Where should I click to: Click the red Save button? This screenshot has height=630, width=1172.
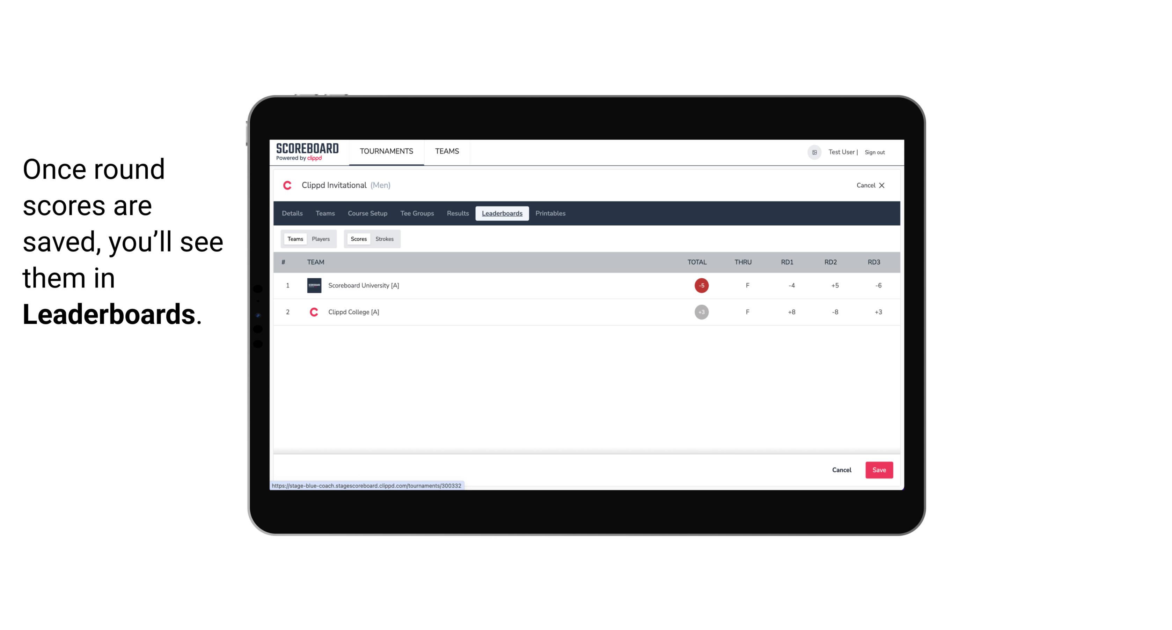(878, 470)
